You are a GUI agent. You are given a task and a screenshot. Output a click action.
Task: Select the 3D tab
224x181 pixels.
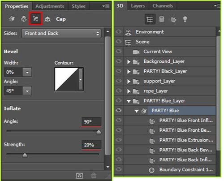[x=120, y=6]
